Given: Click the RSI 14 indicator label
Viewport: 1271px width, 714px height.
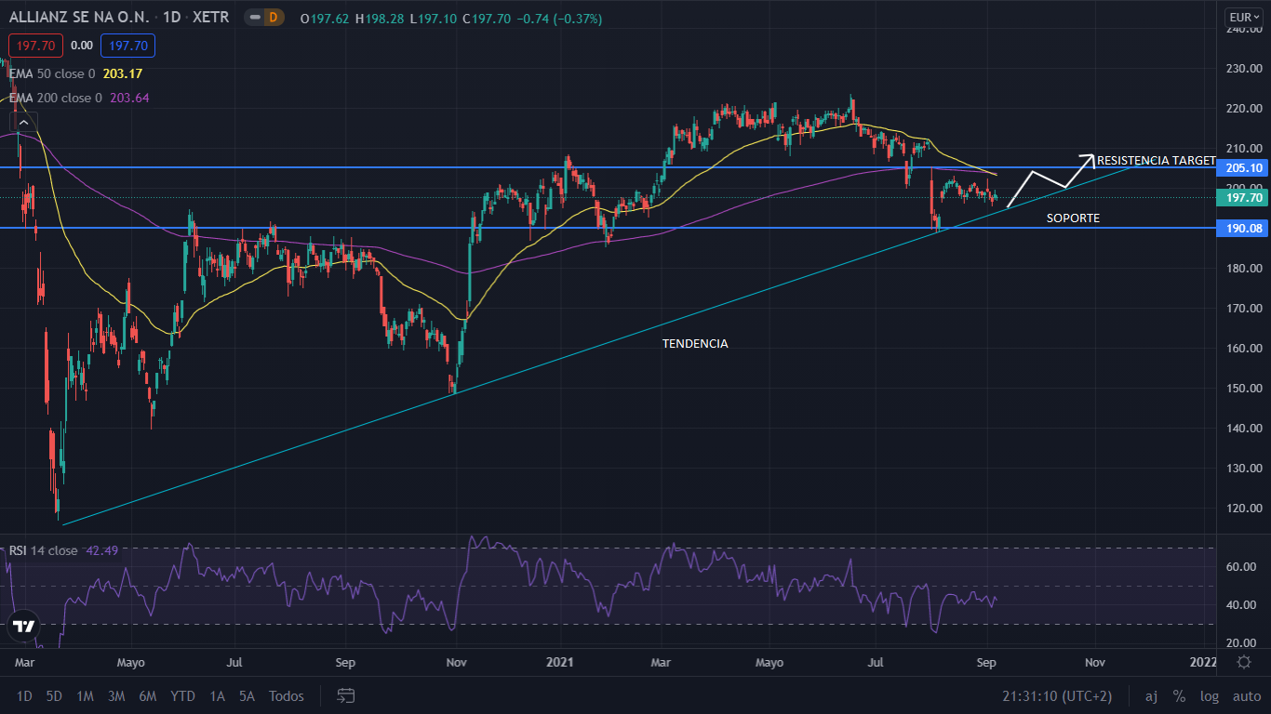Looking at the screenshot, I should [43, 550].
